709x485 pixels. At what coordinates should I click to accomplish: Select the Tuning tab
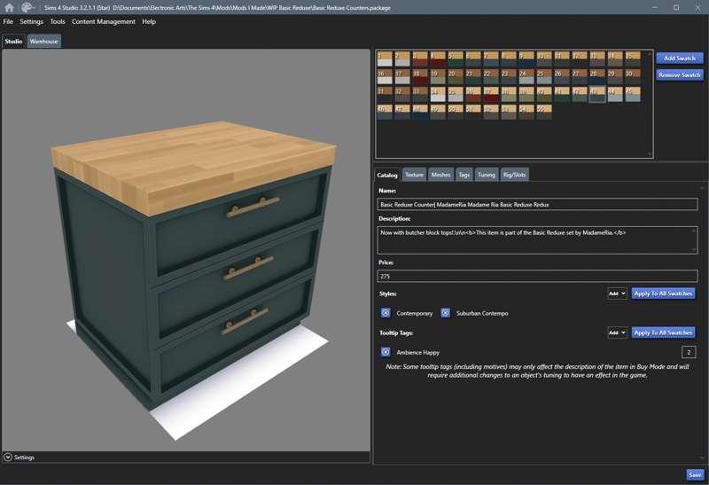(487, 175)
